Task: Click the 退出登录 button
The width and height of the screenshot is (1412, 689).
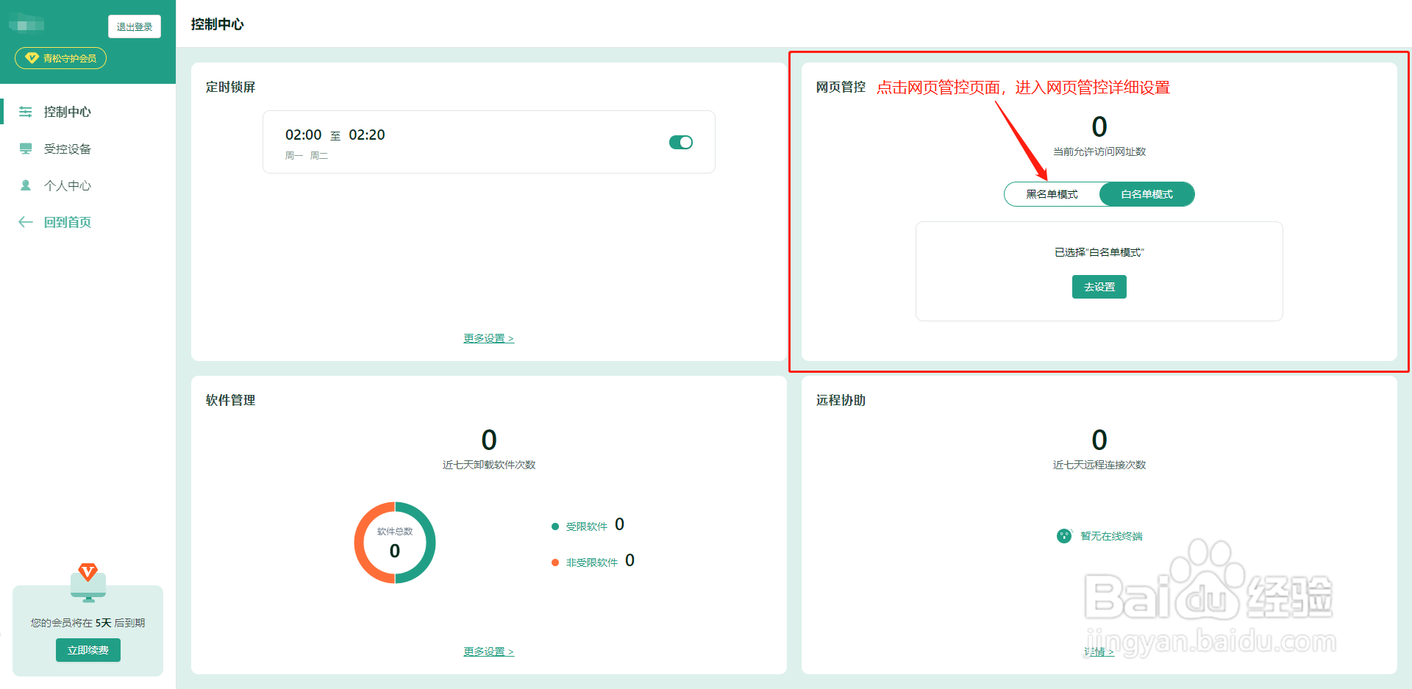Action: click(x=135, y=26)
